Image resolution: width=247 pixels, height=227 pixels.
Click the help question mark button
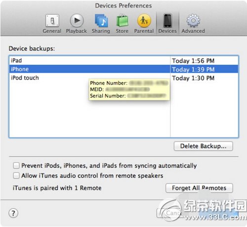click(13, 213)
